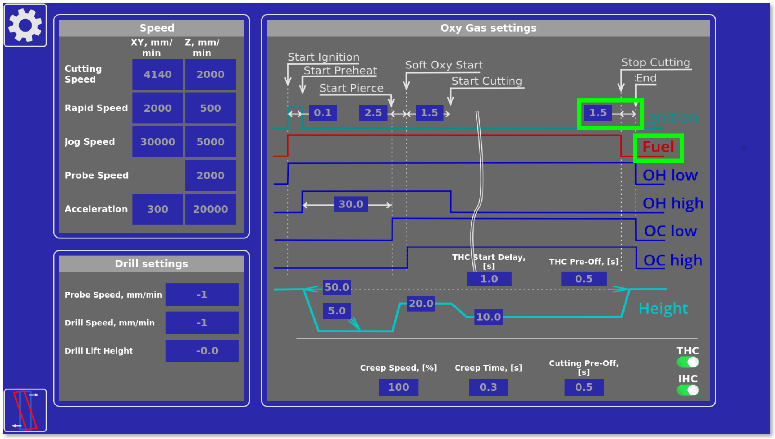Toggle the THC switch
This screenshot has width=775, height=439.
pyautogui.click(x=687, y=362)
